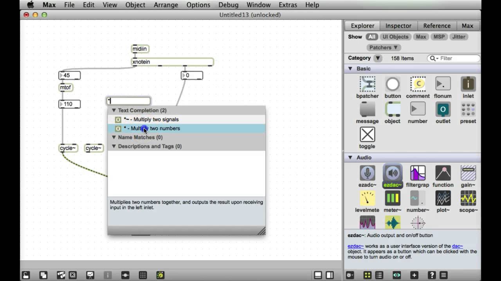Filter by UI Objects

[x=395, y=37]
